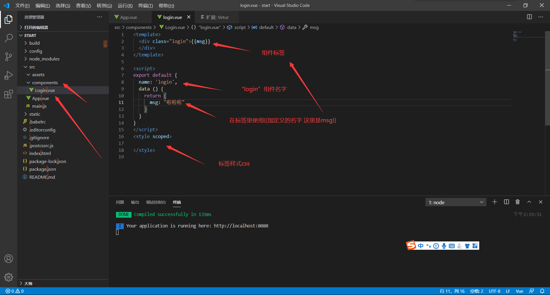The height and width of the screenshot is (295, 550).
Task: Open the Terminal menu (终端)
Action: coord(146,5)
